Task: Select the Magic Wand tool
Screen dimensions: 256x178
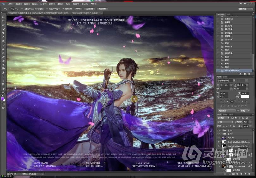Action: click(3, 29)
